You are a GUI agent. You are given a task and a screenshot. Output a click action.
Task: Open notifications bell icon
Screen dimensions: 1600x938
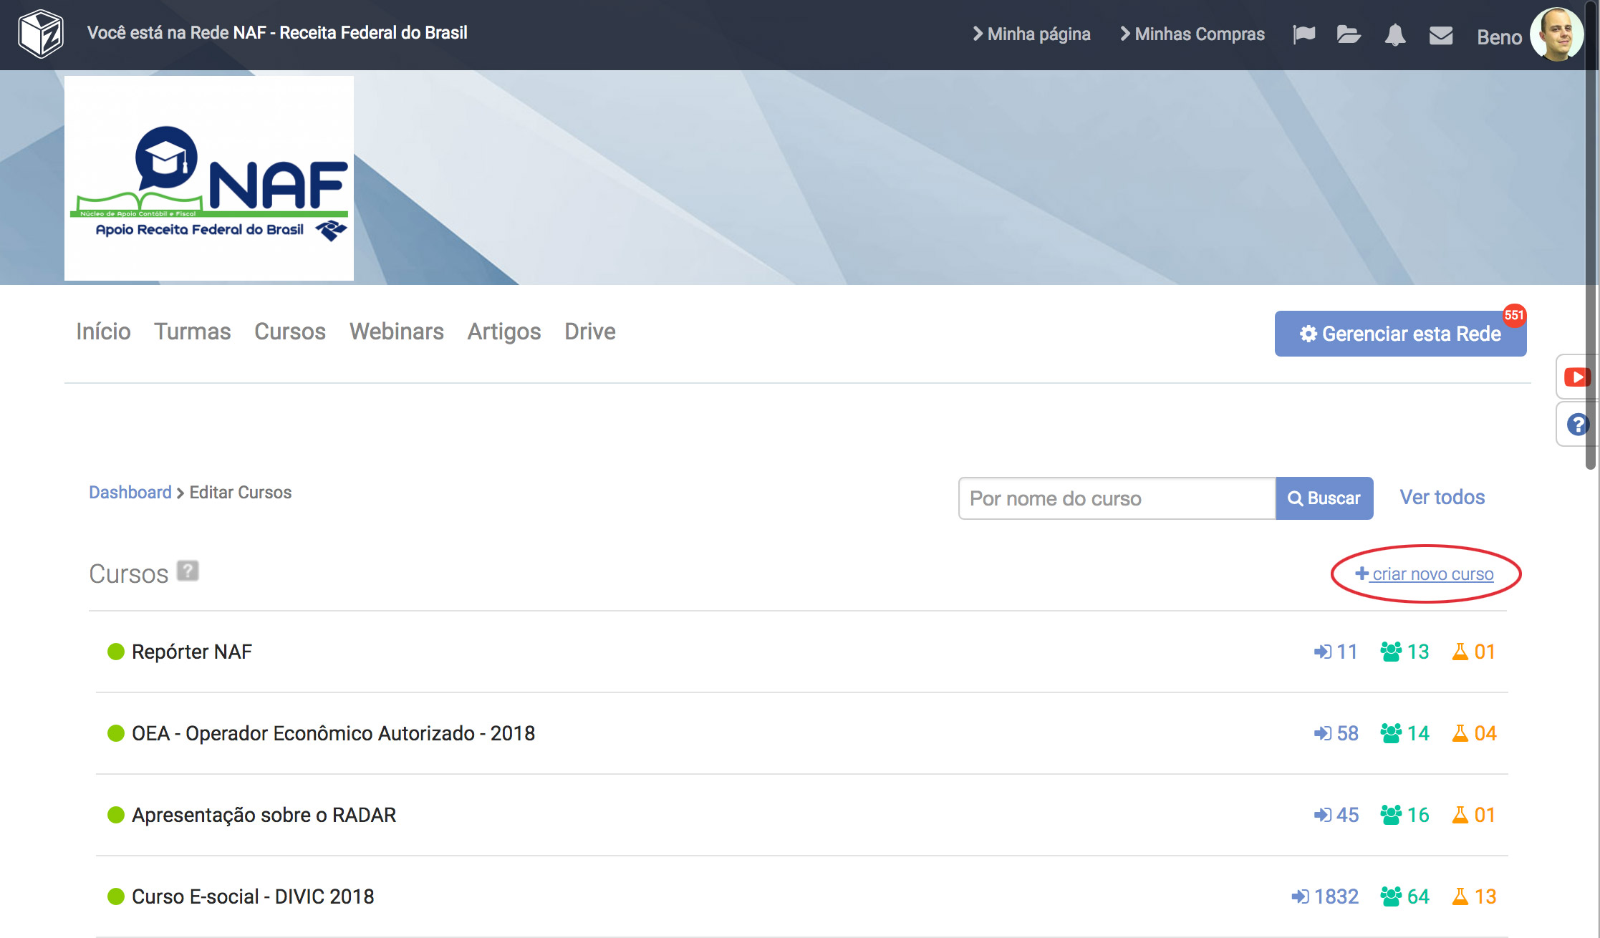point(1394,34)
